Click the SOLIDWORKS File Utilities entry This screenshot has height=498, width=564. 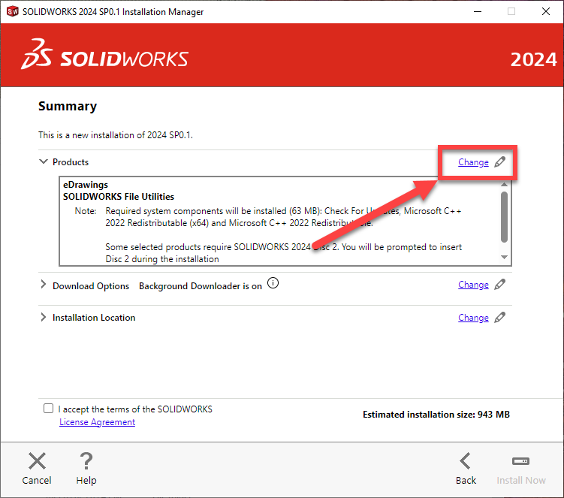pos(119,197)
